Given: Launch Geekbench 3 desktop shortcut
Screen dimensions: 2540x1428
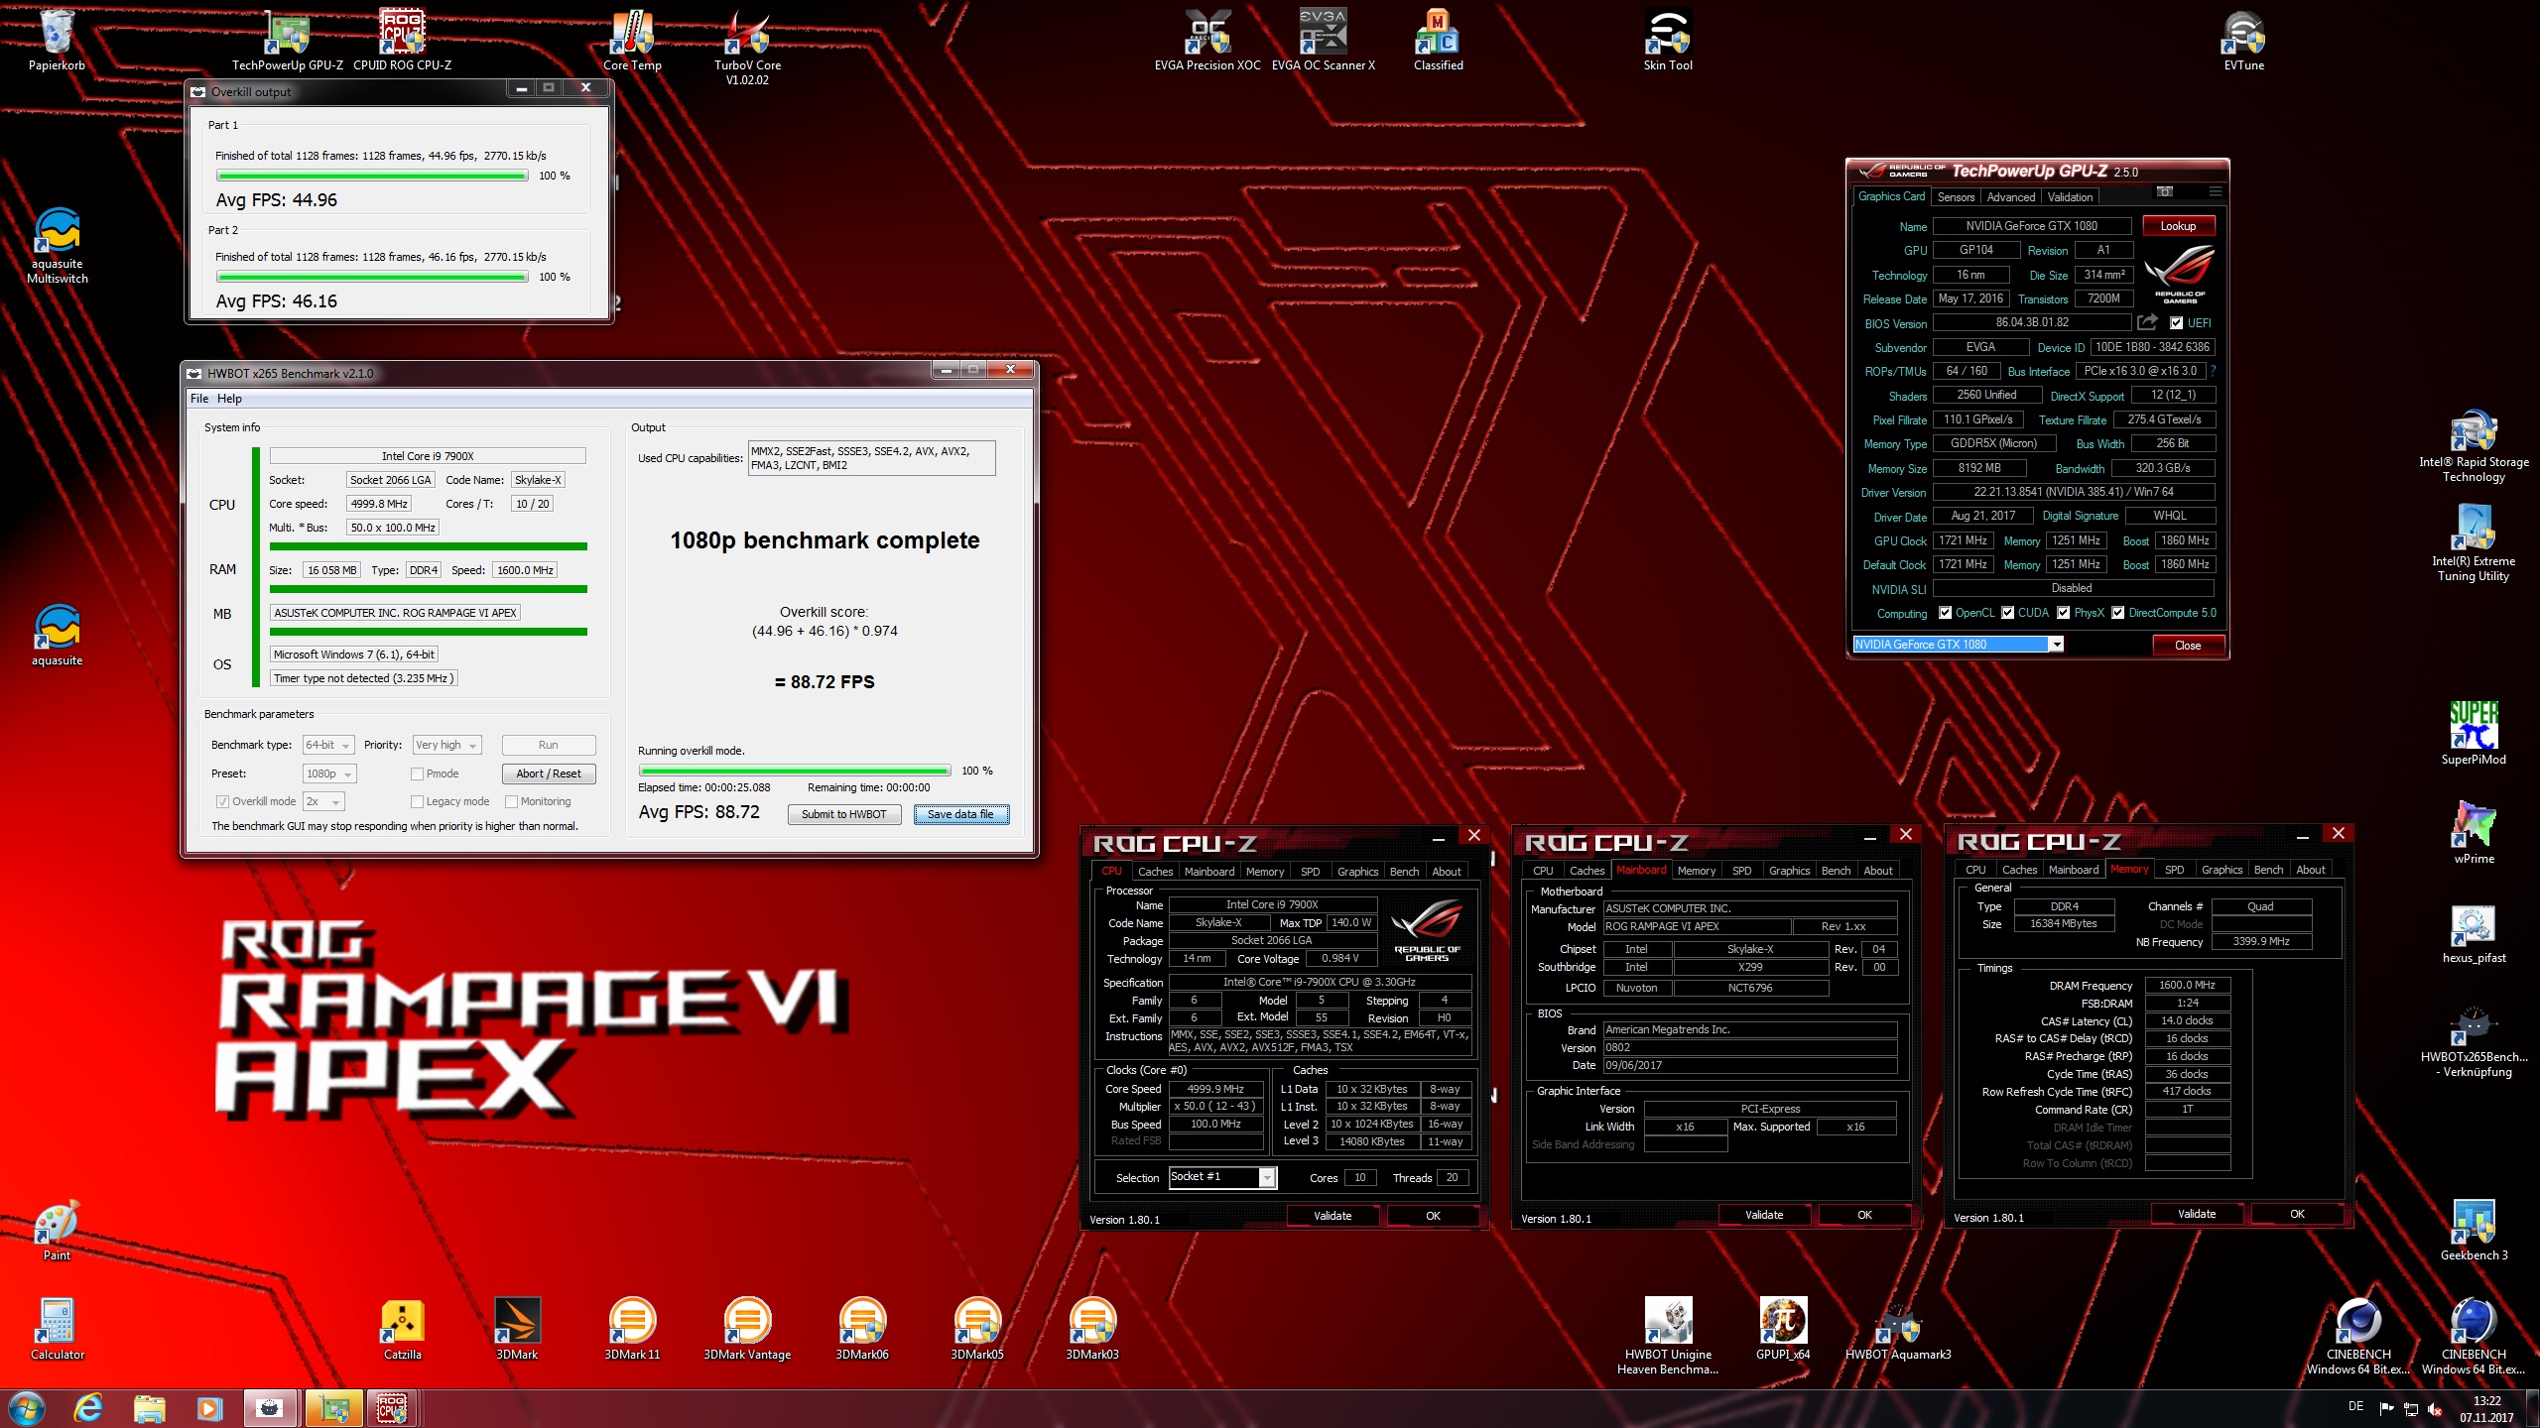Looking at the screenshot, I should click(2474, 1230).
